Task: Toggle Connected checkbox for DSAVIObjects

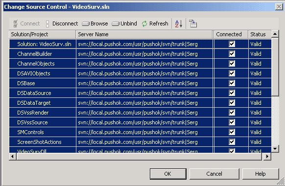Action: coord(232,73)
